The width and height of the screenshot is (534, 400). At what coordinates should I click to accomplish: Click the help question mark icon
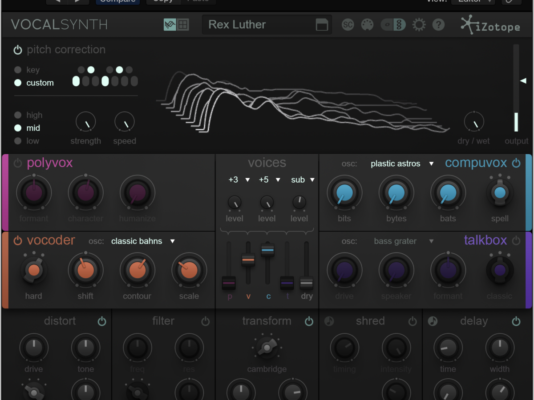[x=438, y=25]
